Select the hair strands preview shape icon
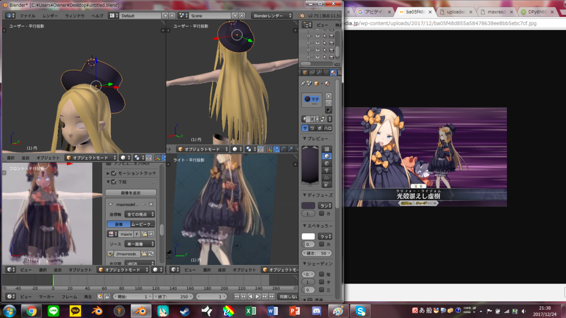566x318 pixels. pos(327,177)
